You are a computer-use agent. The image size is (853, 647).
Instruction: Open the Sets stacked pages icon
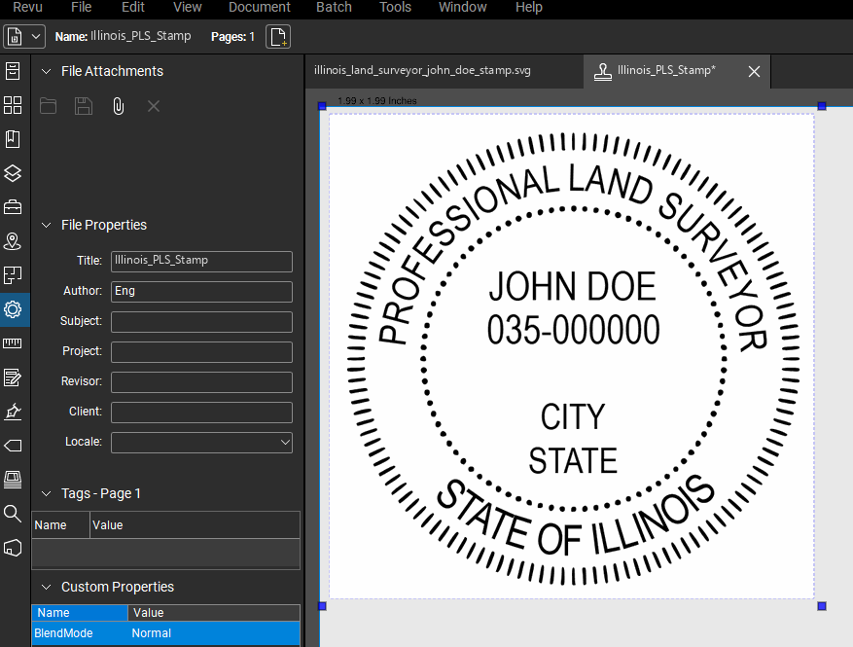(13, 480)
